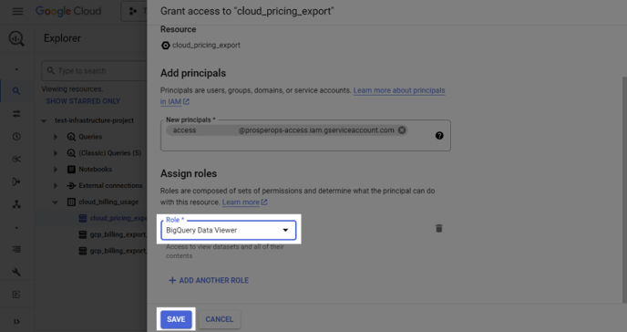Remove the prosperops-access service account chip
627x332 pixels.
(402, 130)
